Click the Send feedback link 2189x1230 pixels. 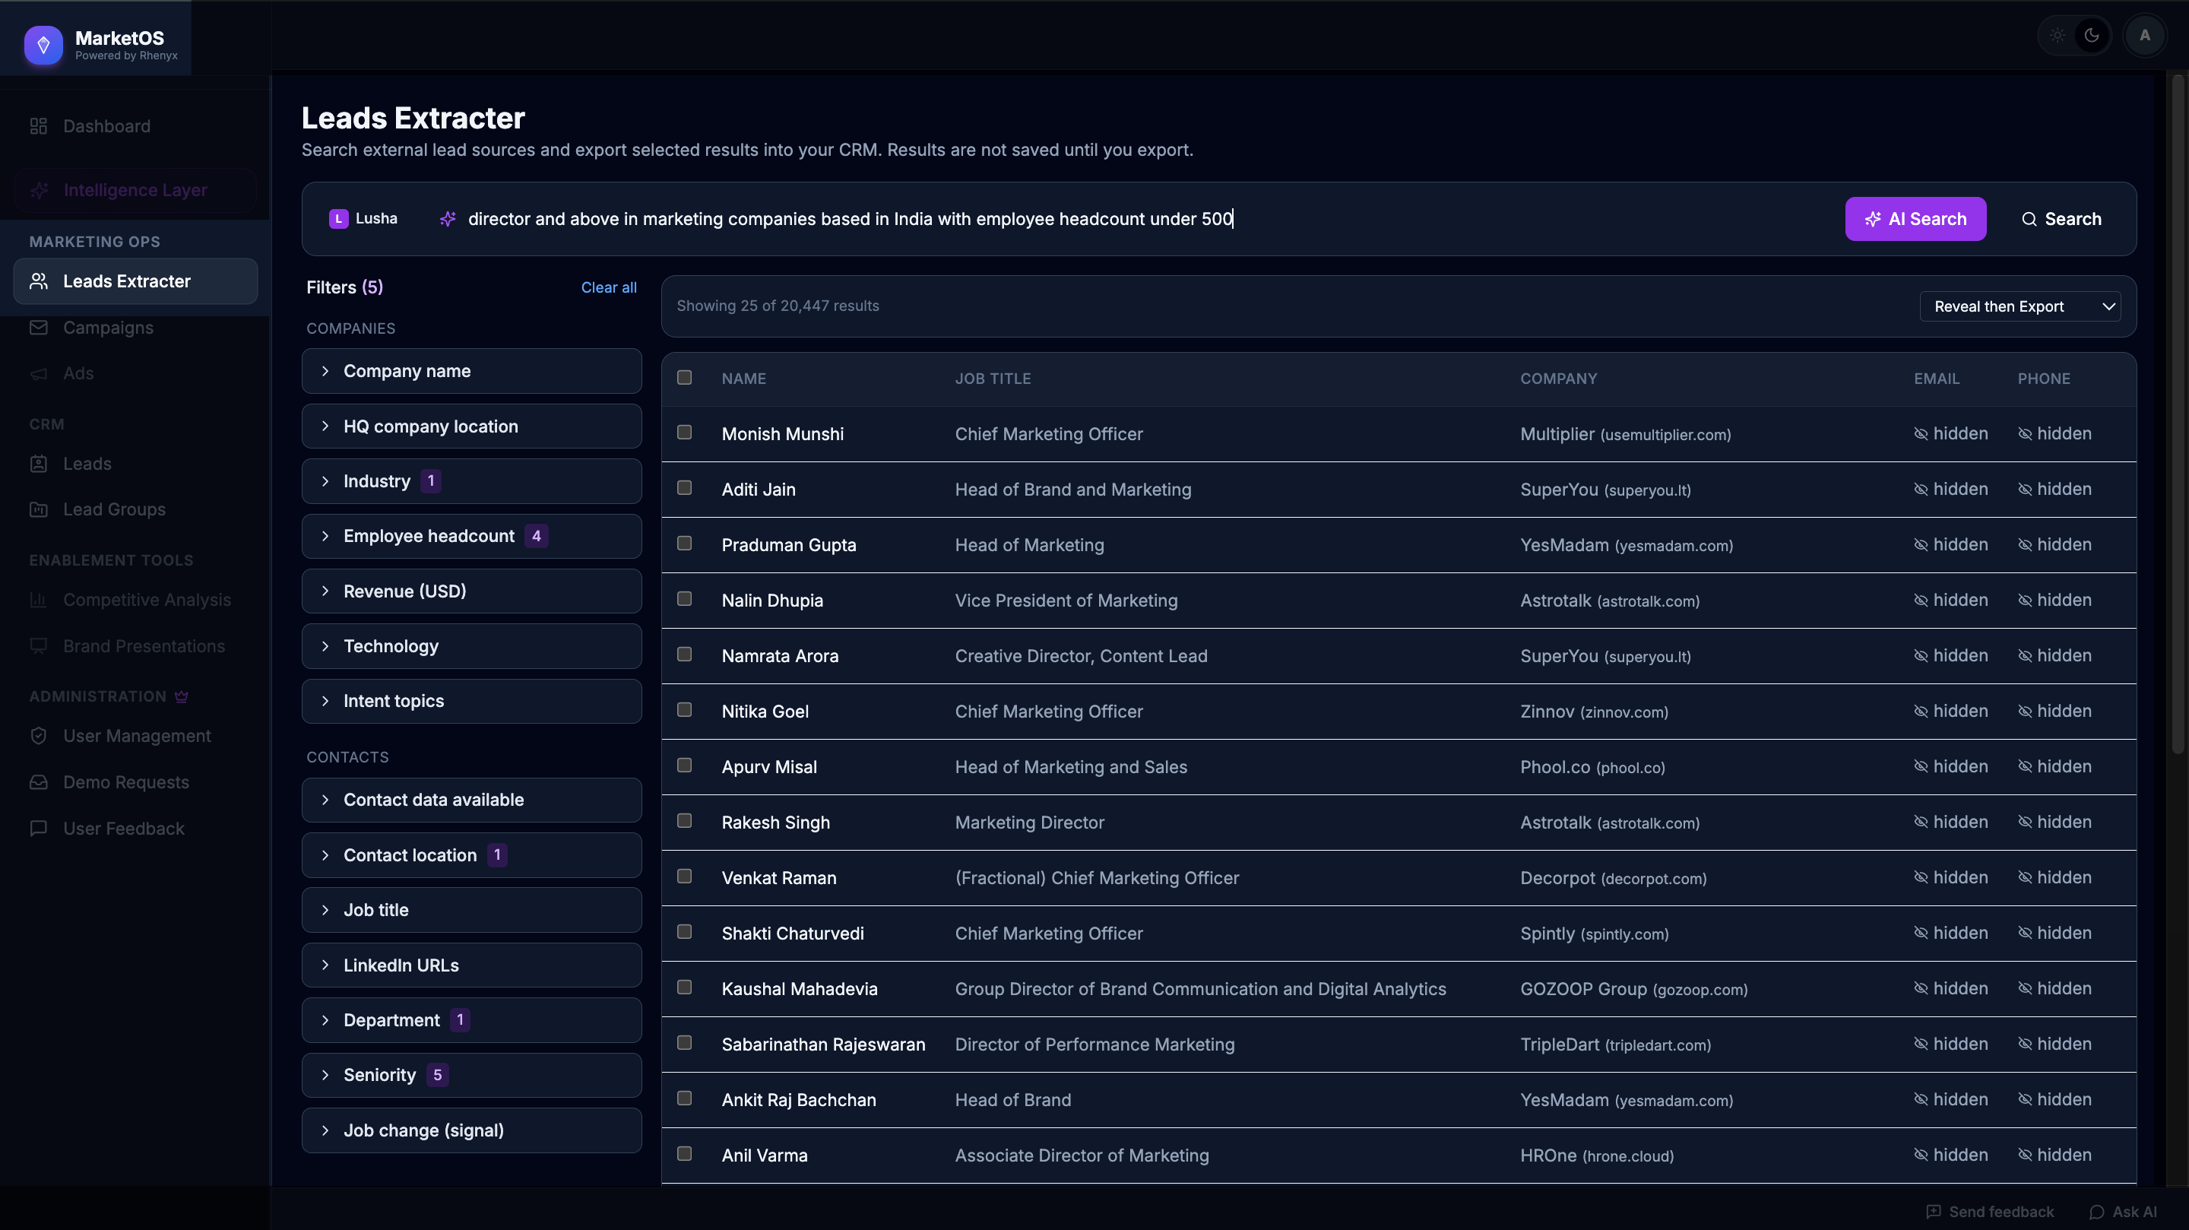(x=1990, y=1211)
